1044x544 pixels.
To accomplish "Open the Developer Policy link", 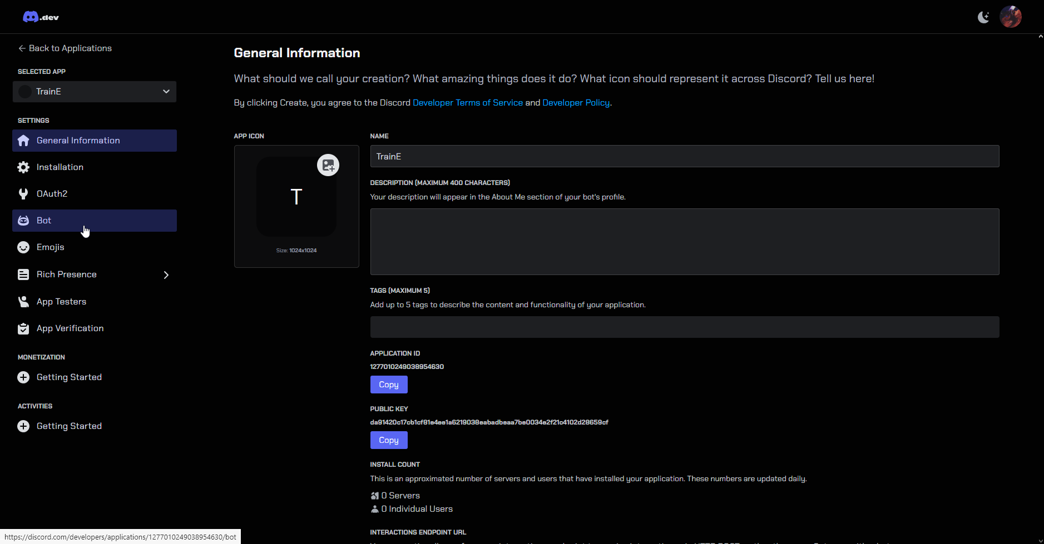I will (x=576, y=103).
